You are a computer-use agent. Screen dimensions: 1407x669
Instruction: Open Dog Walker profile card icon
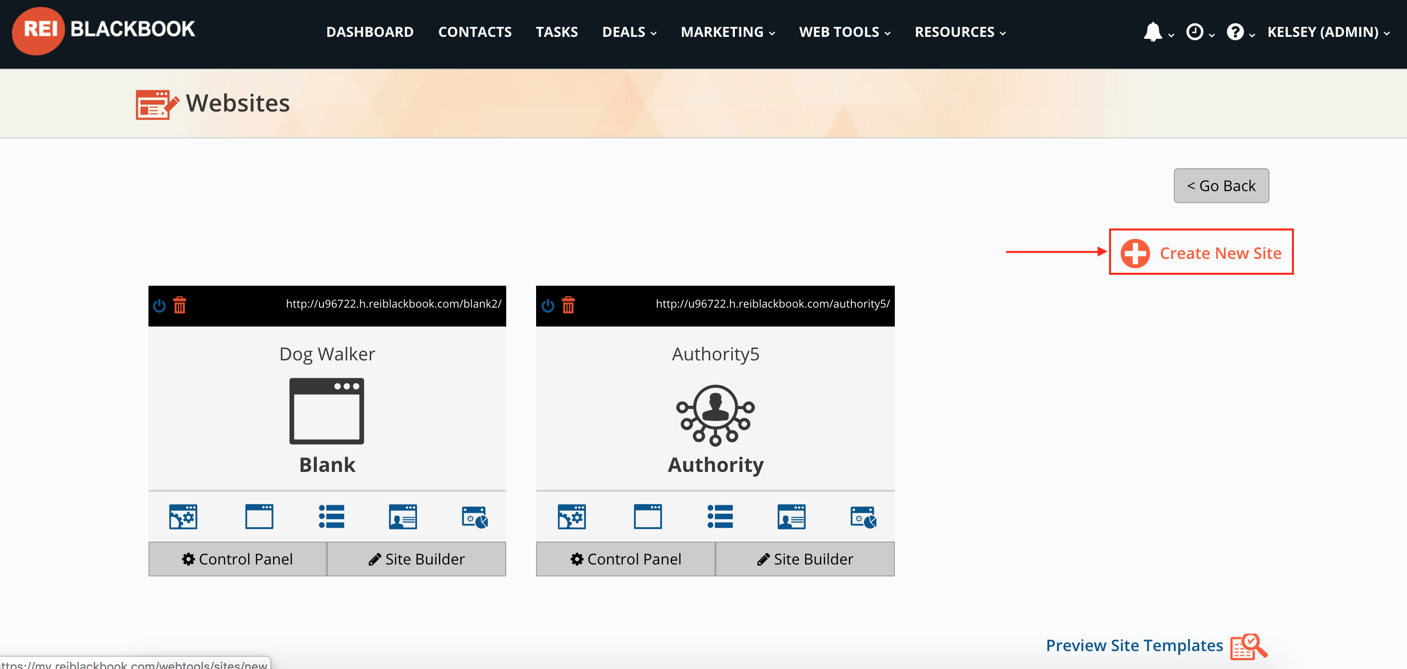pos(403,517)
